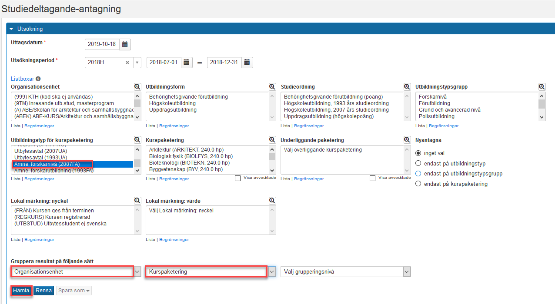Select Högskoleutbildning, 1993 års studieordning
The image size is (555, 304).
[x=336, y=103]
